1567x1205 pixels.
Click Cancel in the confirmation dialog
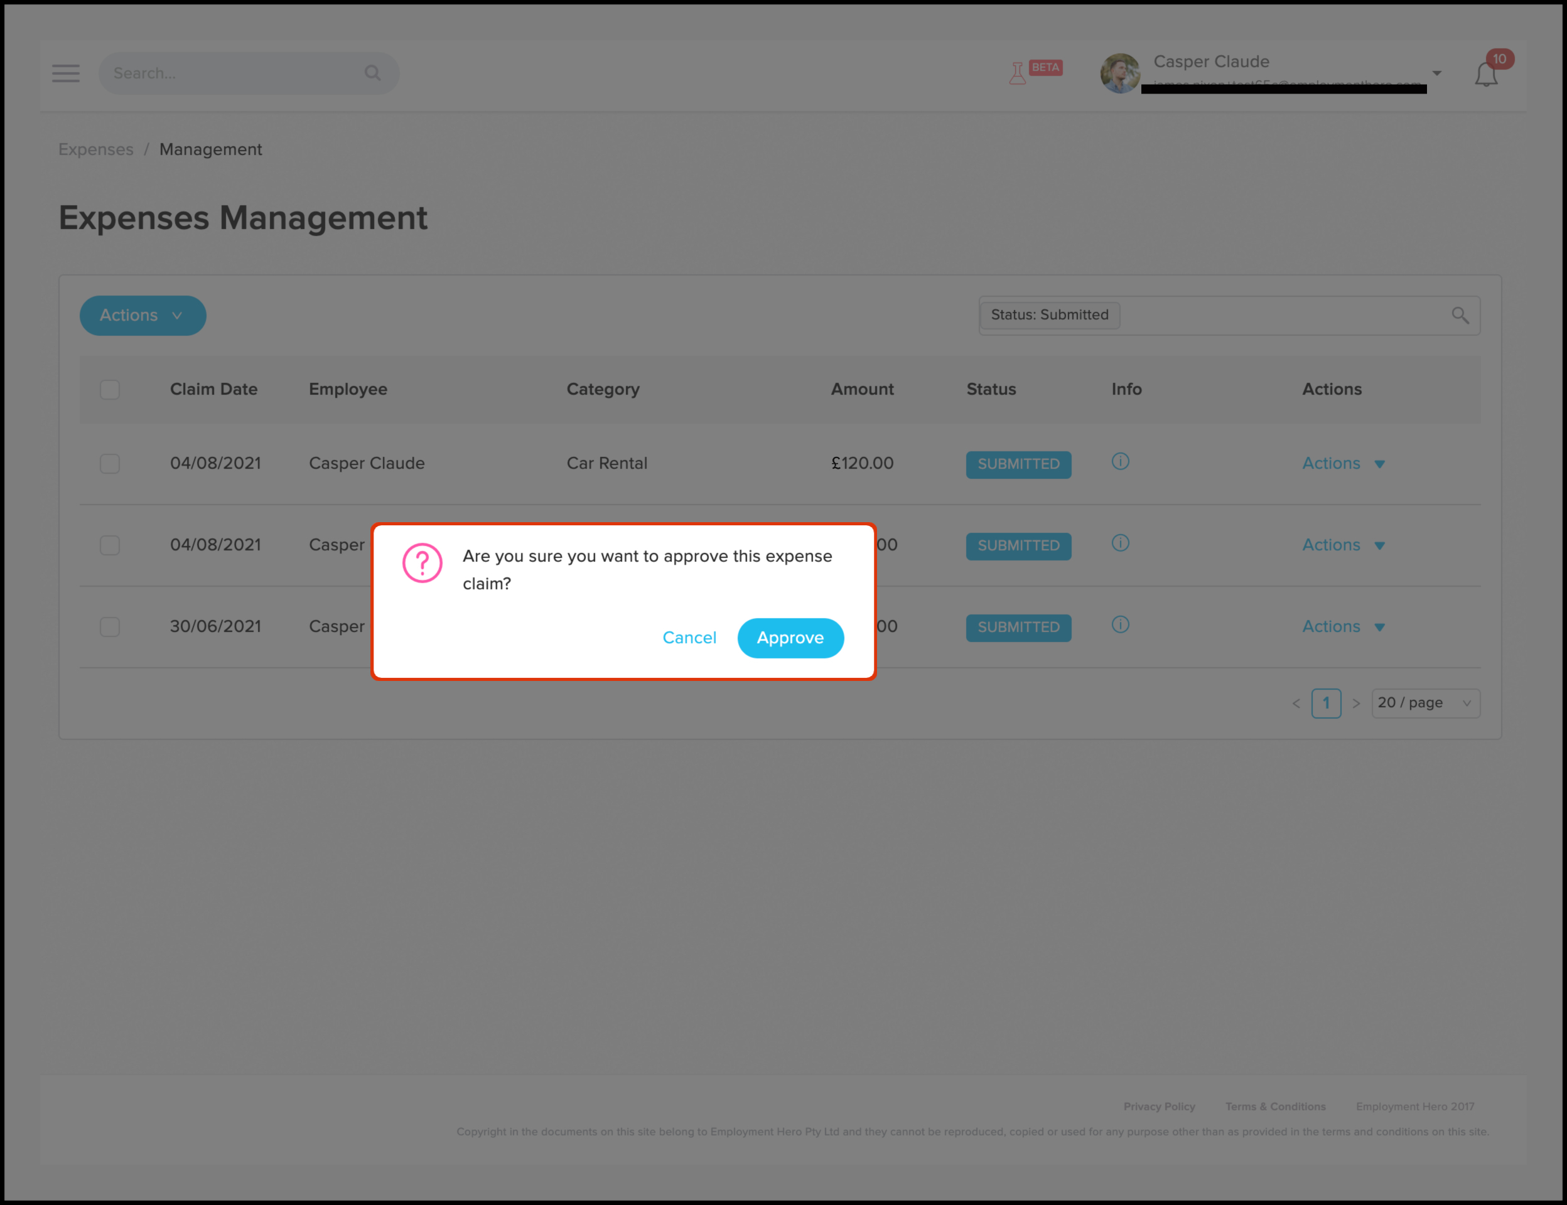click(689, 638)
